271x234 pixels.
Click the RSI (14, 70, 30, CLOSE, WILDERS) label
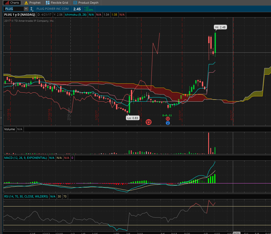[26, 196]
